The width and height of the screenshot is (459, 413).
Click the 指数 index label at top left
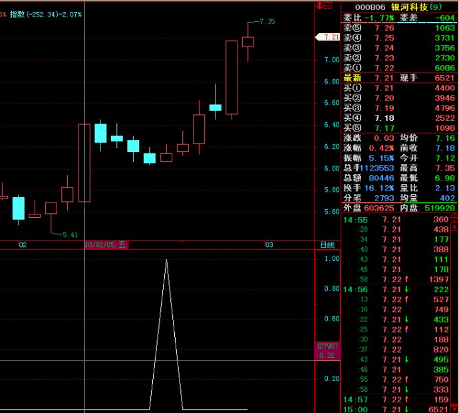pyautogui.click(x=17, y=13)
